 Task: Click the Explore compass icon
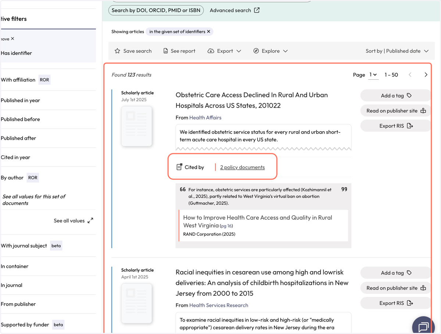point(256,51)
